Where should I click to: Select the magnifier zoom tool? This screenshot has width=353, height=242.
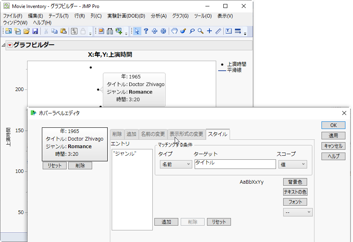coord(201,31)
